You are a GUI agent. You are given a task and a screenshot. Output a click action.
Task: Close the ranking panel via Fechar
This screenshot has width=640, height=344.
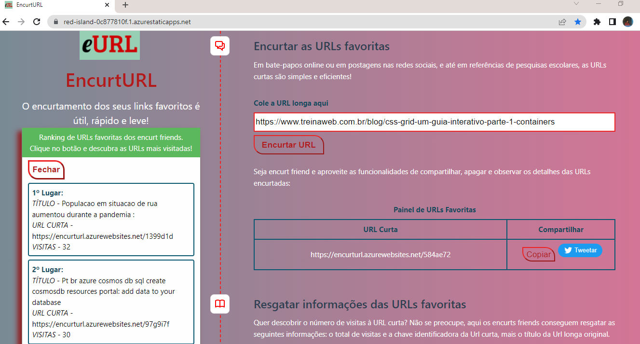[46, 169]
